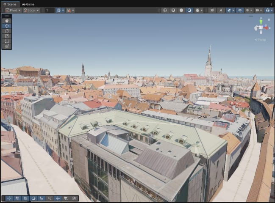Select the Move tool in tools overlay
The width and height of the screenshot is (275, 203).
(7, 26)
